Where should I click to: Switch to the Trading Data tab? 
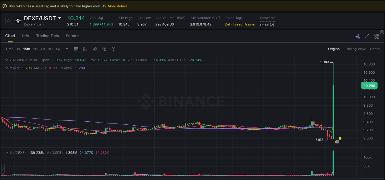tap(47, 36)
